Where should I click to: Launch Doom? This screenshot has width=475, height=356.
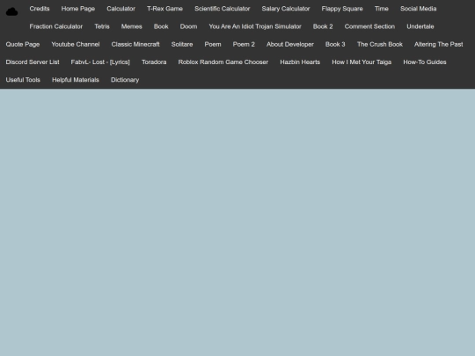[188, 26]
